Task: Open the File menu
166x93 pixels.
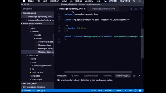Action: (x=38, y=1)
